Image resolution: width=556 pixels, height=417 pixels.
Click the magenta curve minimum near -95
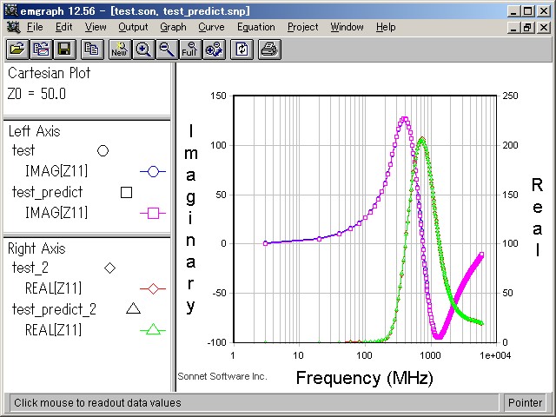(x=438, y=337)
